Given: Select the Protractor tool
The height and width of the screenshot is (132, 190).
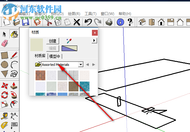Looking at the screenshot, I should coord(5,125).
